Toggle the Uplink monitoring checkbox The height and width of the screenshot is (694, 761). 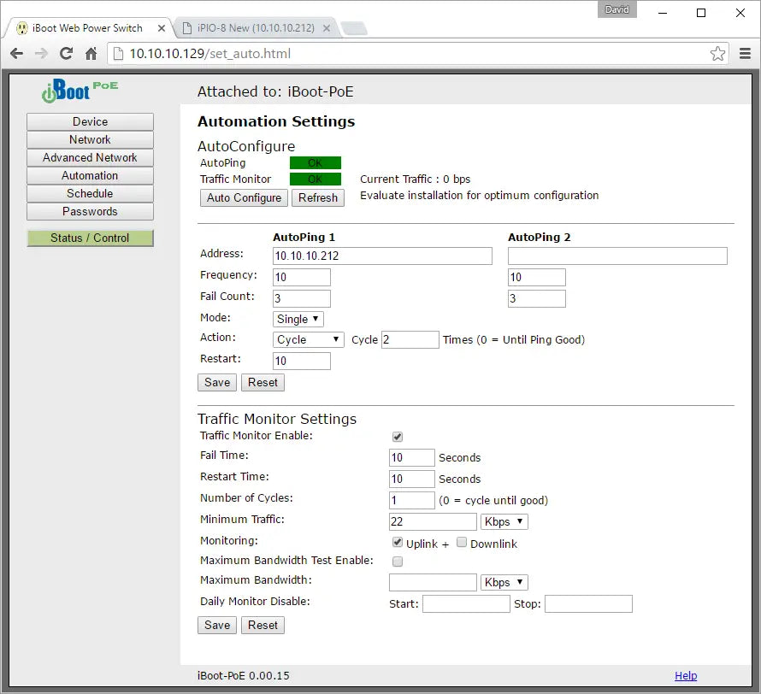point(398,542)
